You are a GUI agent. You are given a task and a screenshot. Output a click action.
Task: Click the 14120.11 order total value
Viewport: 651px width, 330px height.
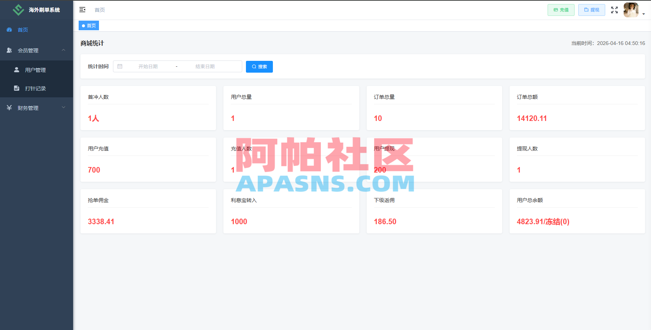(532, 118)
